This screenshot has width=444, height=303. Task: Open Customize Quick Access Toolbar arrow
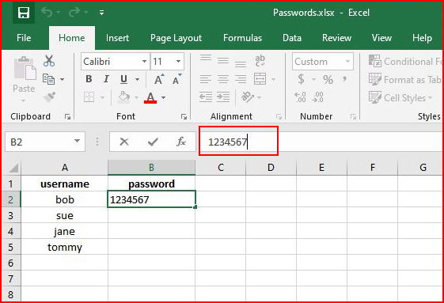pos(101,13)
